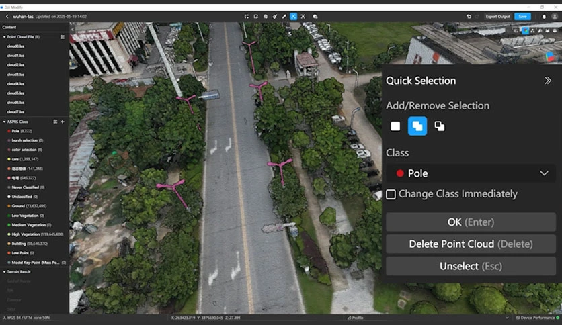This screenshot has width=562, height=325.
Task: Select the pen tool in top toolbar
Action: pyautogui.click(x=284, y=17)
